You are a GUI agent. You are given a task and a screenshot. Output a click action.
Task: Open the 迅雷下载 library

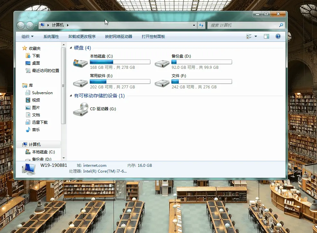[x=37, y=122]
